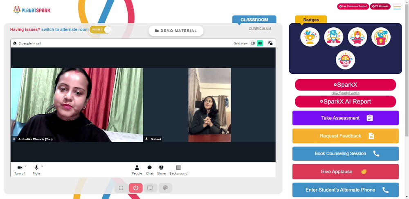
Task: Click Suhani's video tile
Action: coord(209,105)
